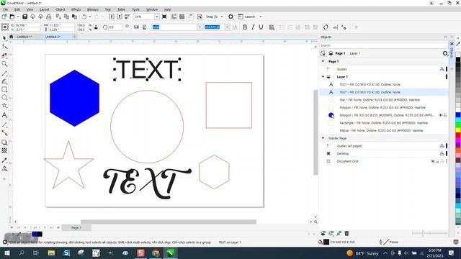This screenshot has width=461, height=259.
Task: Click the Launch button
Action: point(246,17)
